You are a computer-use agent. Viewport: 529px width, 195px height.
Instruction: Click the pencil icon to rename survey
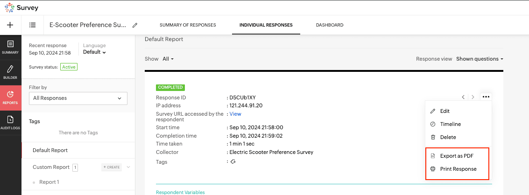135,25
